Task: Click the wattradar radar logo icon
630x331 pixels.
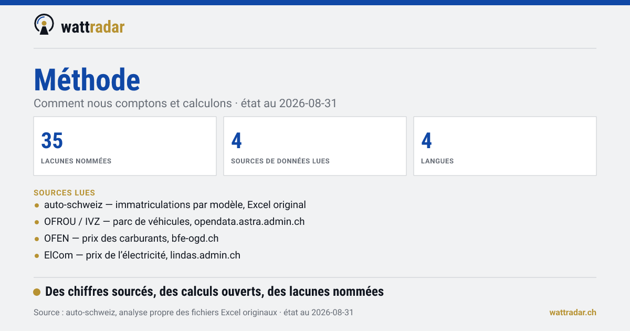Action: pos(44,25)
